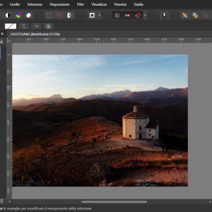Open the Seleziona menu

(34, 4)
